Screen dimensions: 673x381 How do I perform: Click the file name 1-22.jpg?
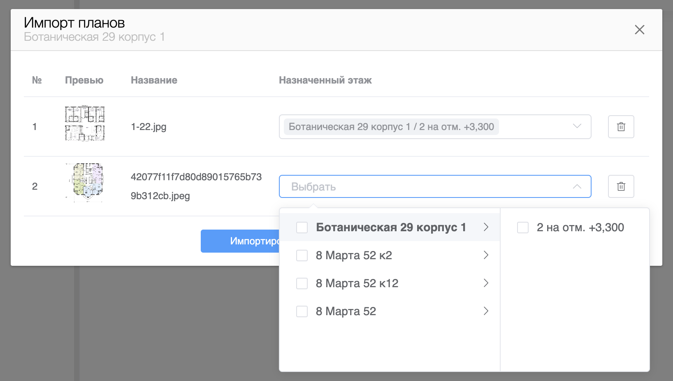pos(149,127)
